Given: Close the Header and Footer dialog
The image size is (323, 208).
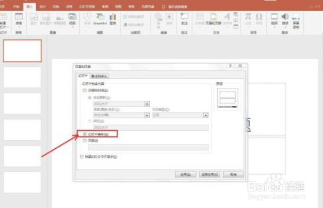Looking at the screenshot, I should tap(240, 66).
